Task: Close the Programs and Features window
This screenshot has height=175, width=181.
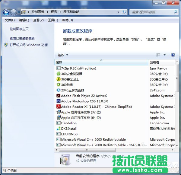Action: [173, 3]
